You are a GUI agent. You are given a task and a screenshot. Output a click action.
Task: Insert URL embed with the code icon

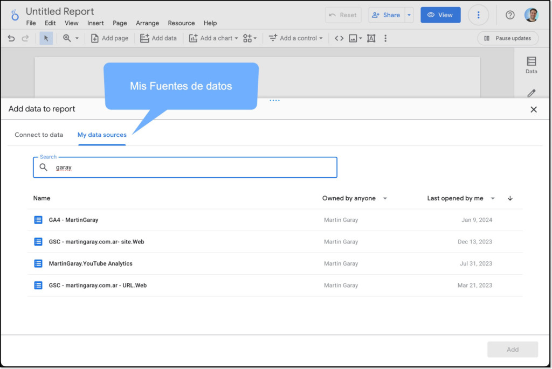339,38
